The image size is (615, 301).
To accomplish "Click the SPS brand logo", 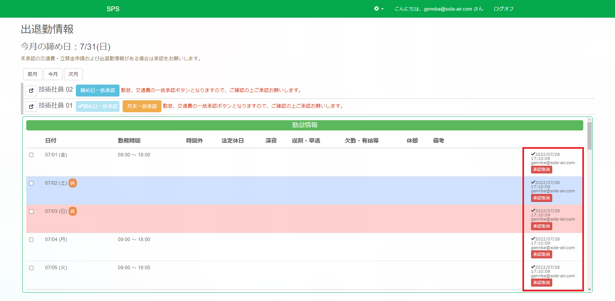I will pos(113,9).
